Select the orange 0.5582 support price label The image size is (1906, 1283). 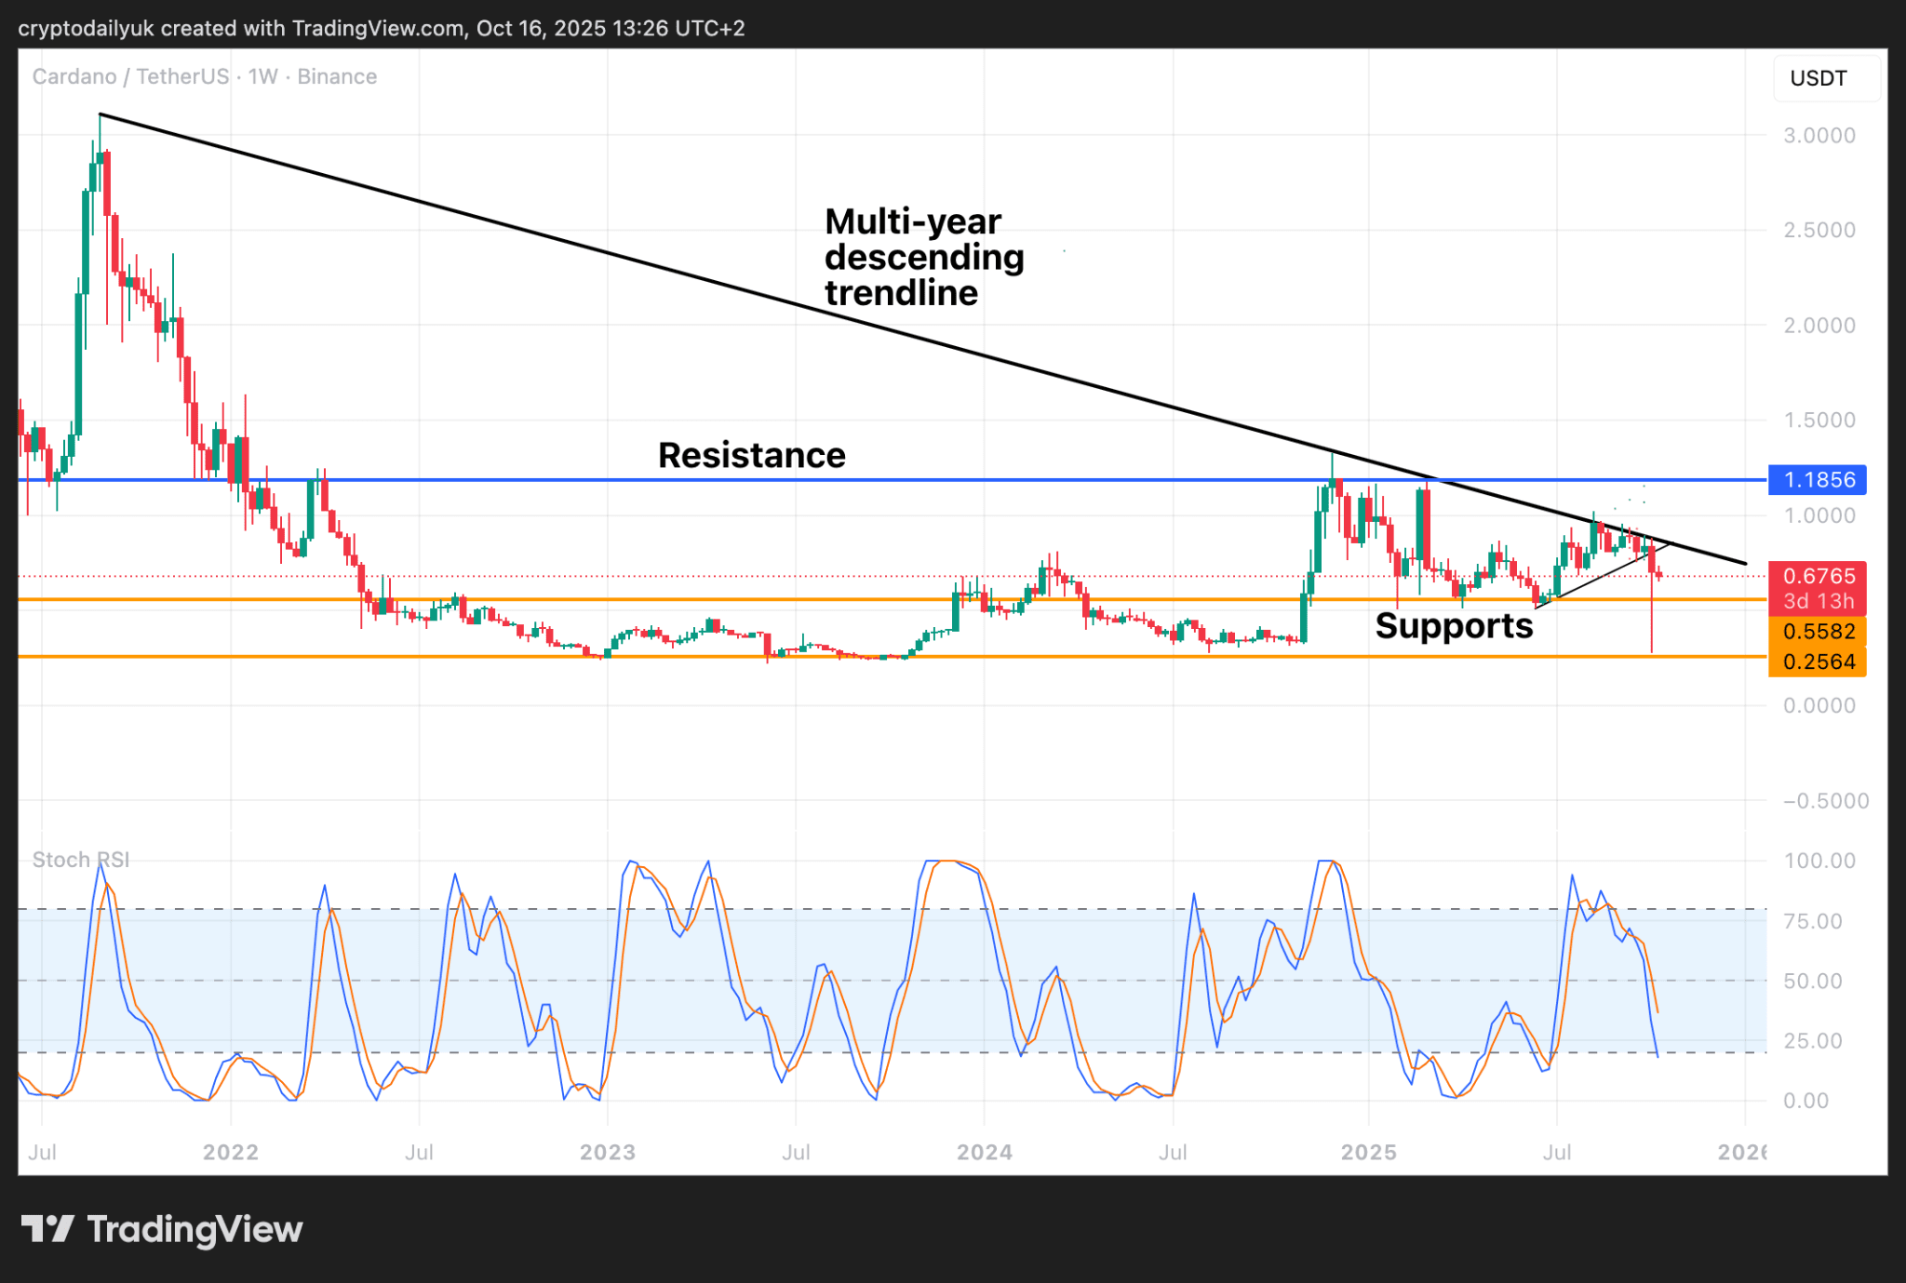click(x=1818, y=632)
